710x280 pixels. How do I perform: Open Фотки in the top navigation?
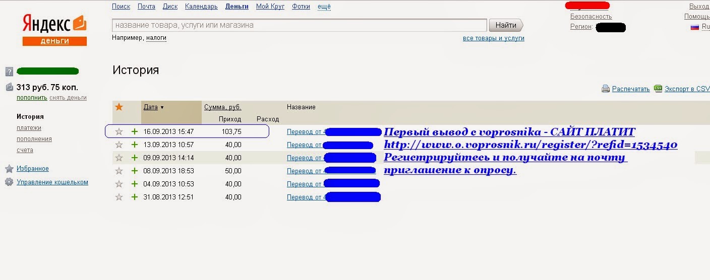click(301, 7)
